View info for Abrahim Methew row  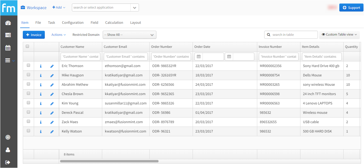click(x=41, y=85)
